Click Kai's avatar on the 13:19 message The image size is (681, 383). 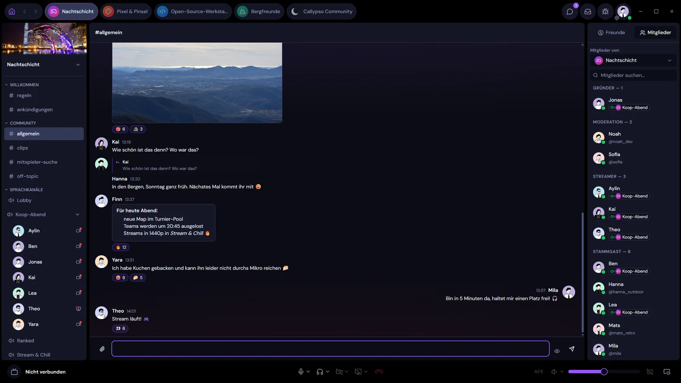point(101,144)
